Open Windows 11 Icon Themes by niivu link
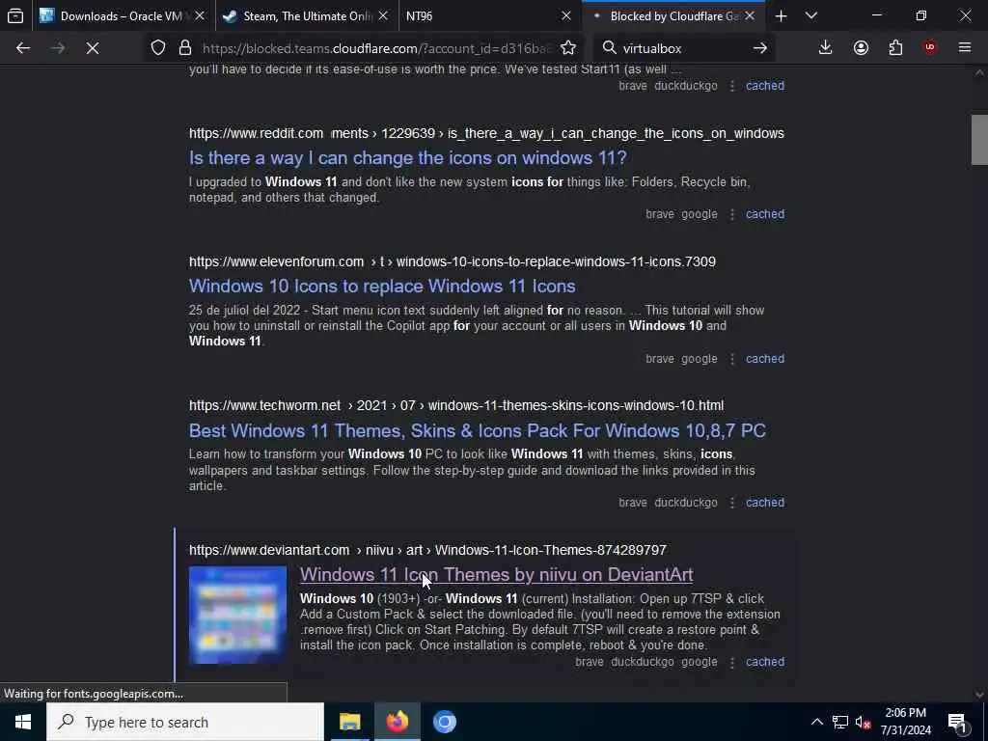The image size is (988, 741). pos(497,575)
